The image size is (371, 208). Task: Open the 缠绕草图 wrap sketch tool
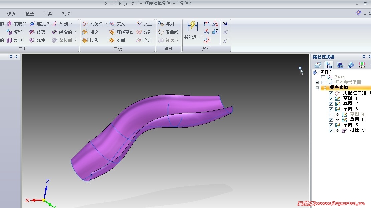tap(121, 32)
